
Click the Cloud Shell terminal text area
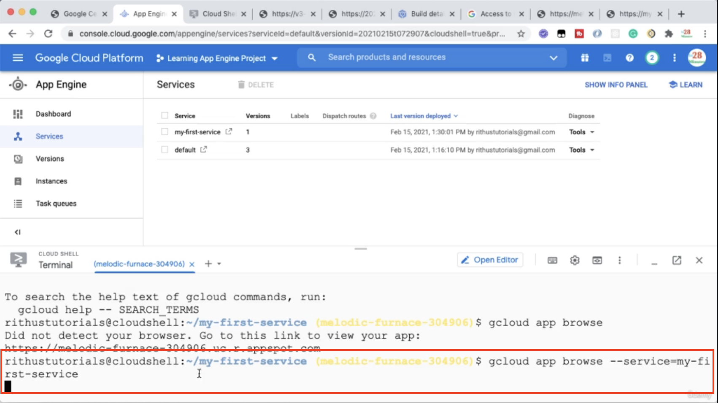pos(359,337)
